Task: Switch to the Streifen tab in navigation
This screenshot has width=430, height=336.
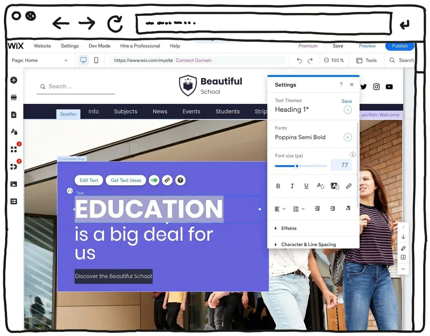Action: coord(68,114)
